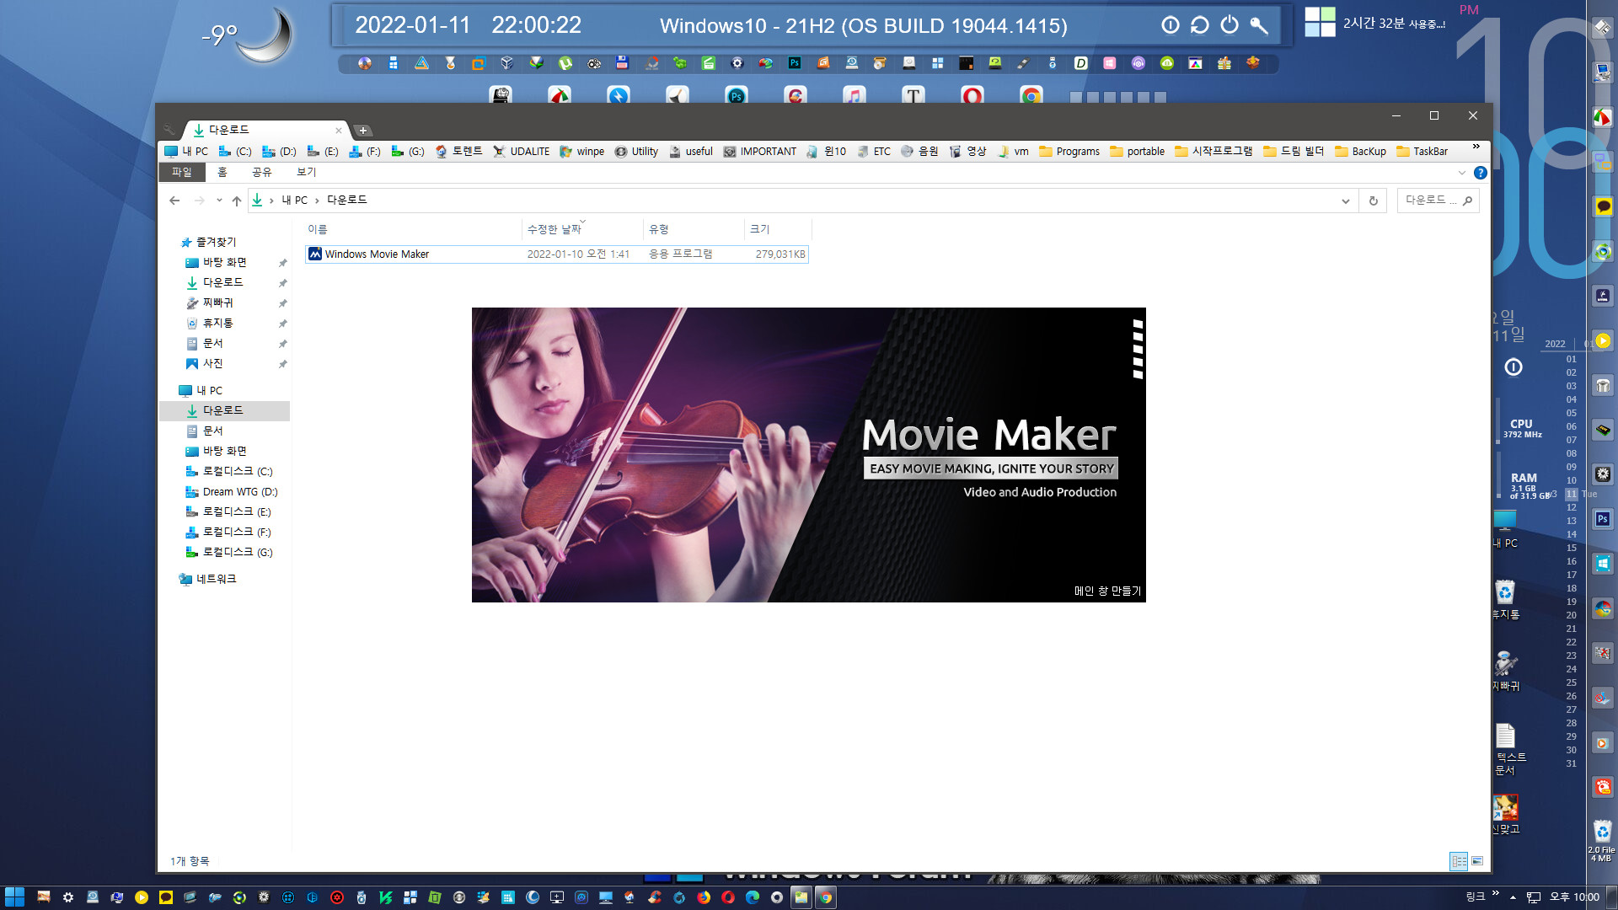Go up one folder level

pyautogui.click(x=237, y=201)
